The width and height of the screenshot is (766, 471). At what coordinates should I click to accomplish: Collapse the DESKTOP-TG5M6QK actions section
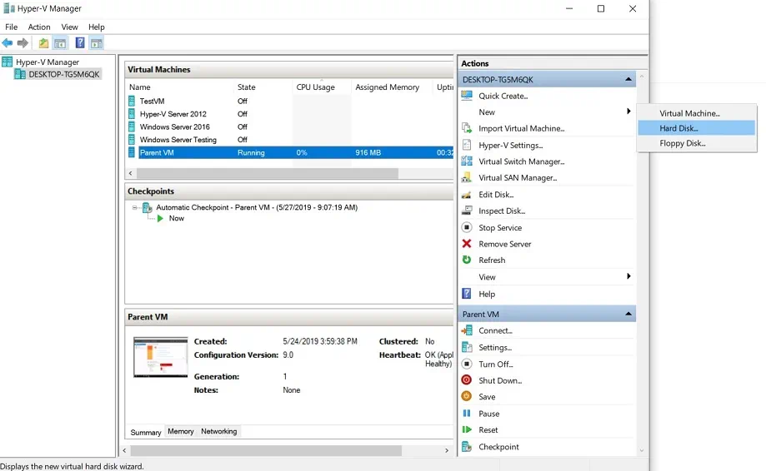[x=628, y=80]
